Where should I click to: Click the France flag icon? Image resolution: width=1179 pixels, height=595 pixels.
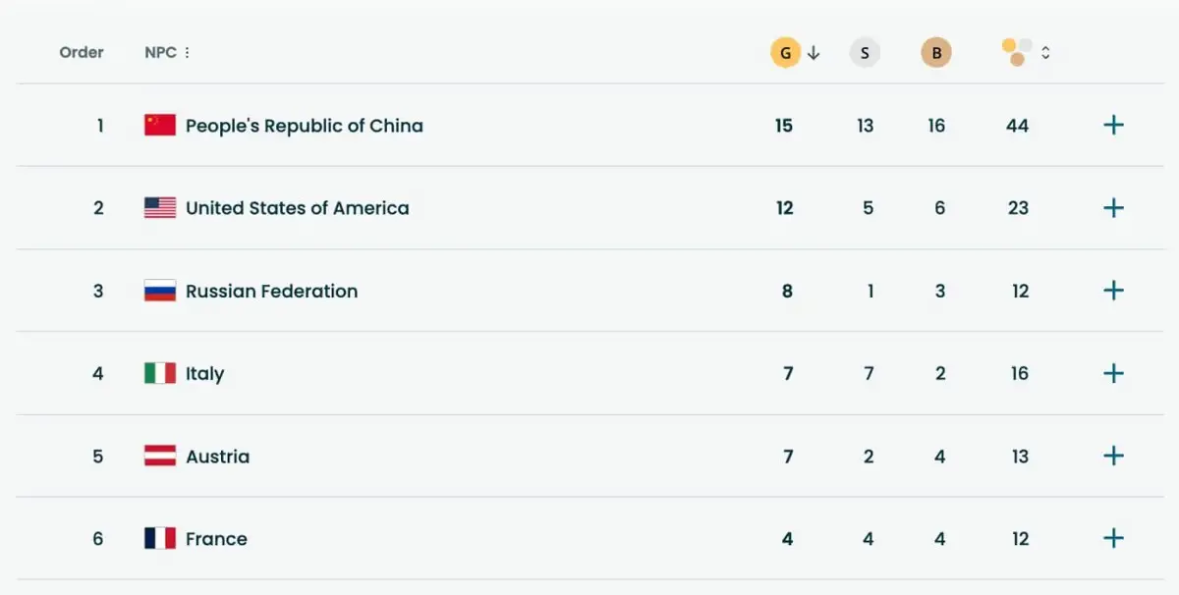(160, 538)
